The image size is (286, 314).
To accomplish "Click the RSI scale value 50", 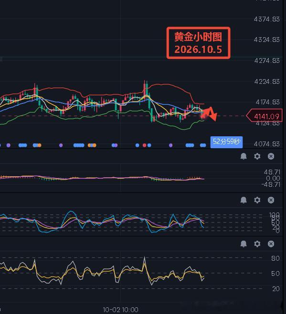I will click(x=275, y=273).
